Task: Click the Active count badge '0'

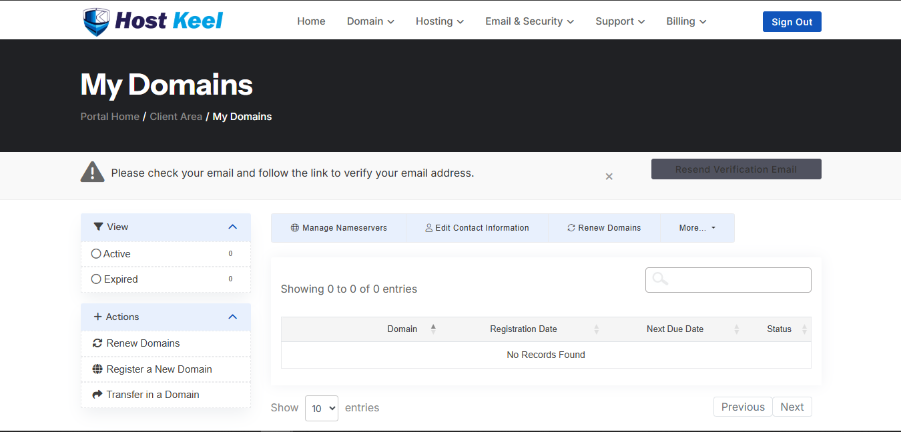Action: click(x=231, y=254)
